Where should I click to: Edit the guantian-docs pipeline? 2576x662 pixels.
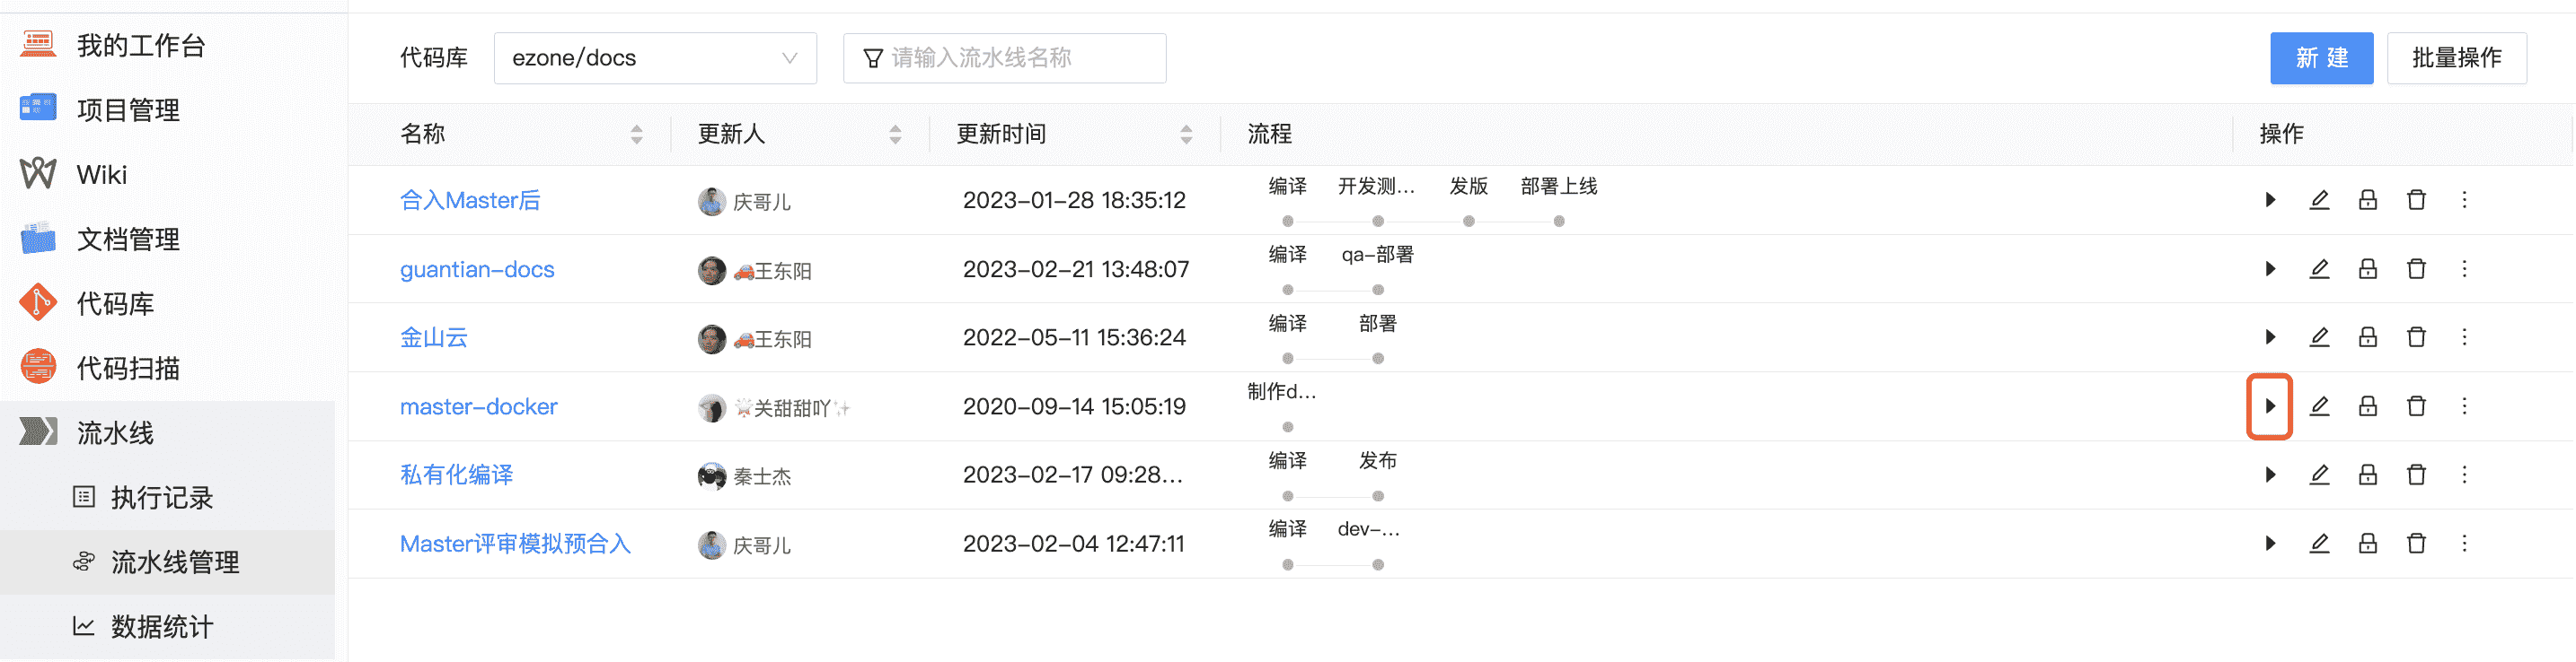click(2319, 268)
